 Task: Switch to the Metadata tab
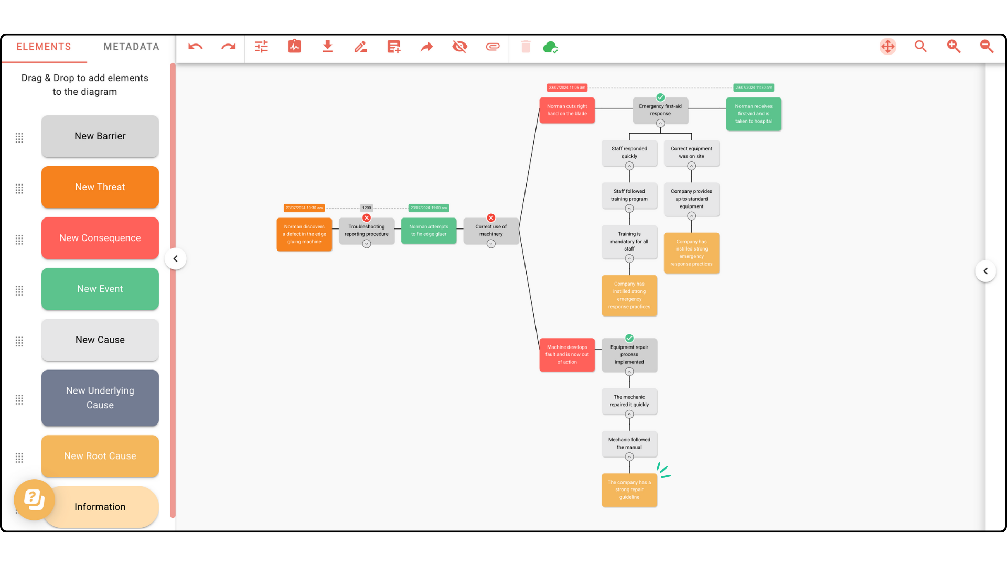click(131, 47)
